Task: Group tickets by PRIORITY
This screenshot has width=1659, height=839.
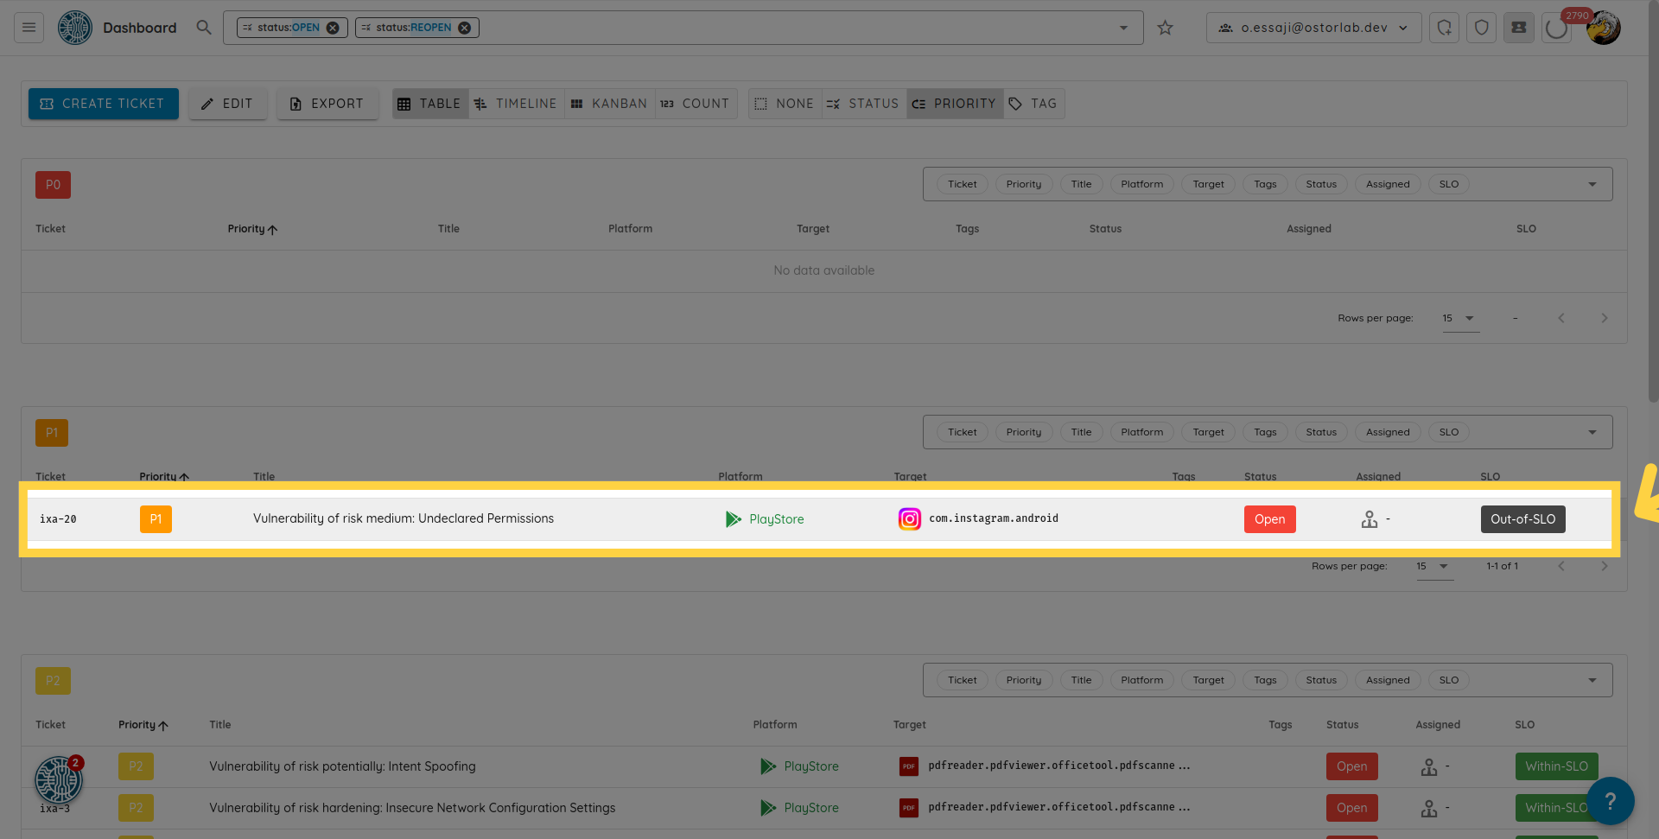Action: tap(955, 104)
